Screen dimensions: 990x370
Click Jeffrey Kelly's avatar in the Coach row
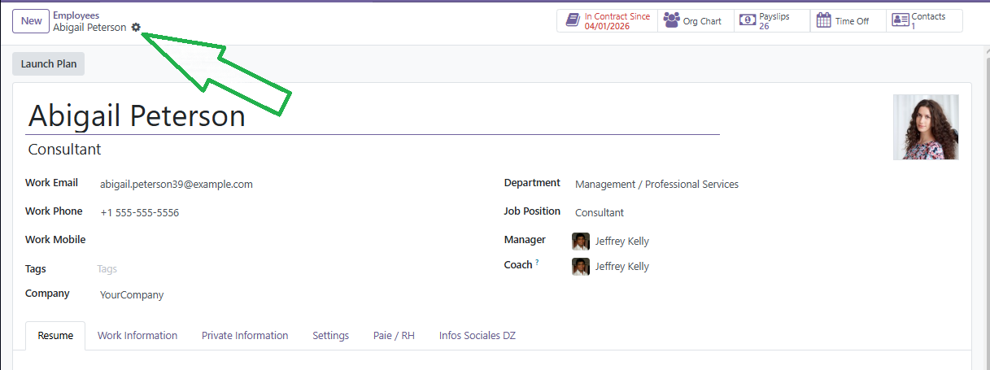click(x=581, y=267)
